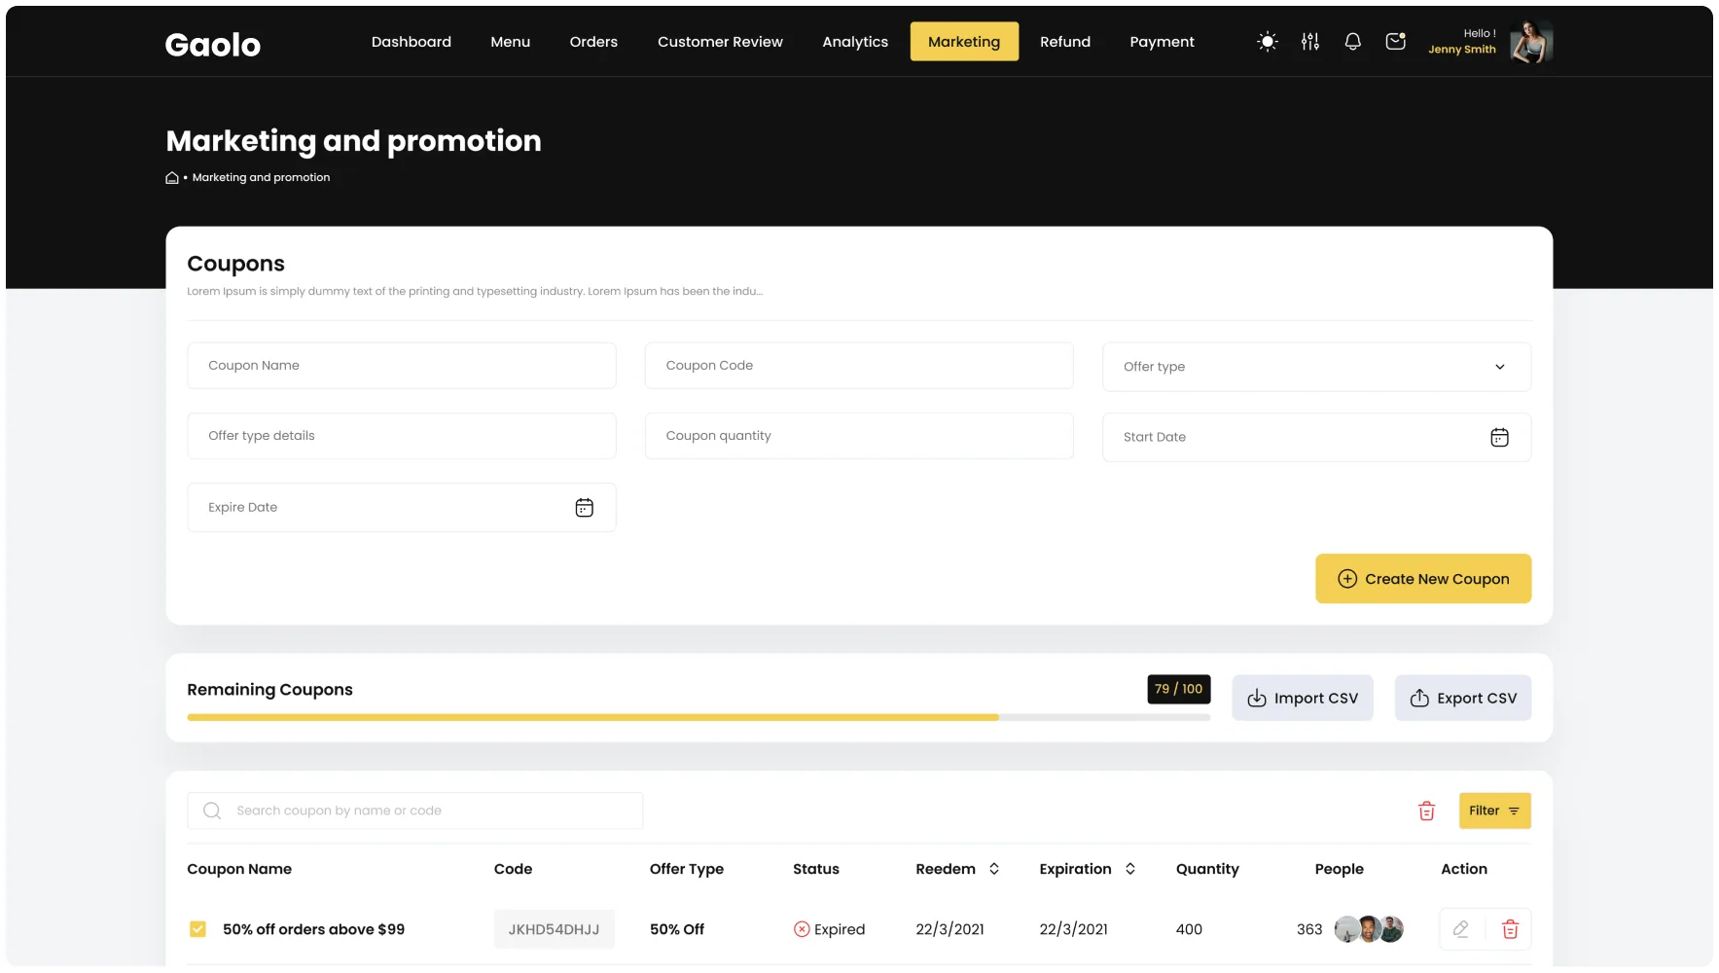Open the Orders nav item
1719x973 pixels.
593,42
